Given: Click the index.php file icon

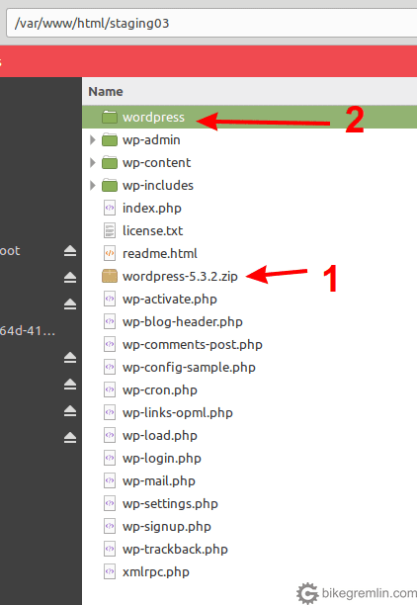Looking at the screenshot, I should coord(110,209).
